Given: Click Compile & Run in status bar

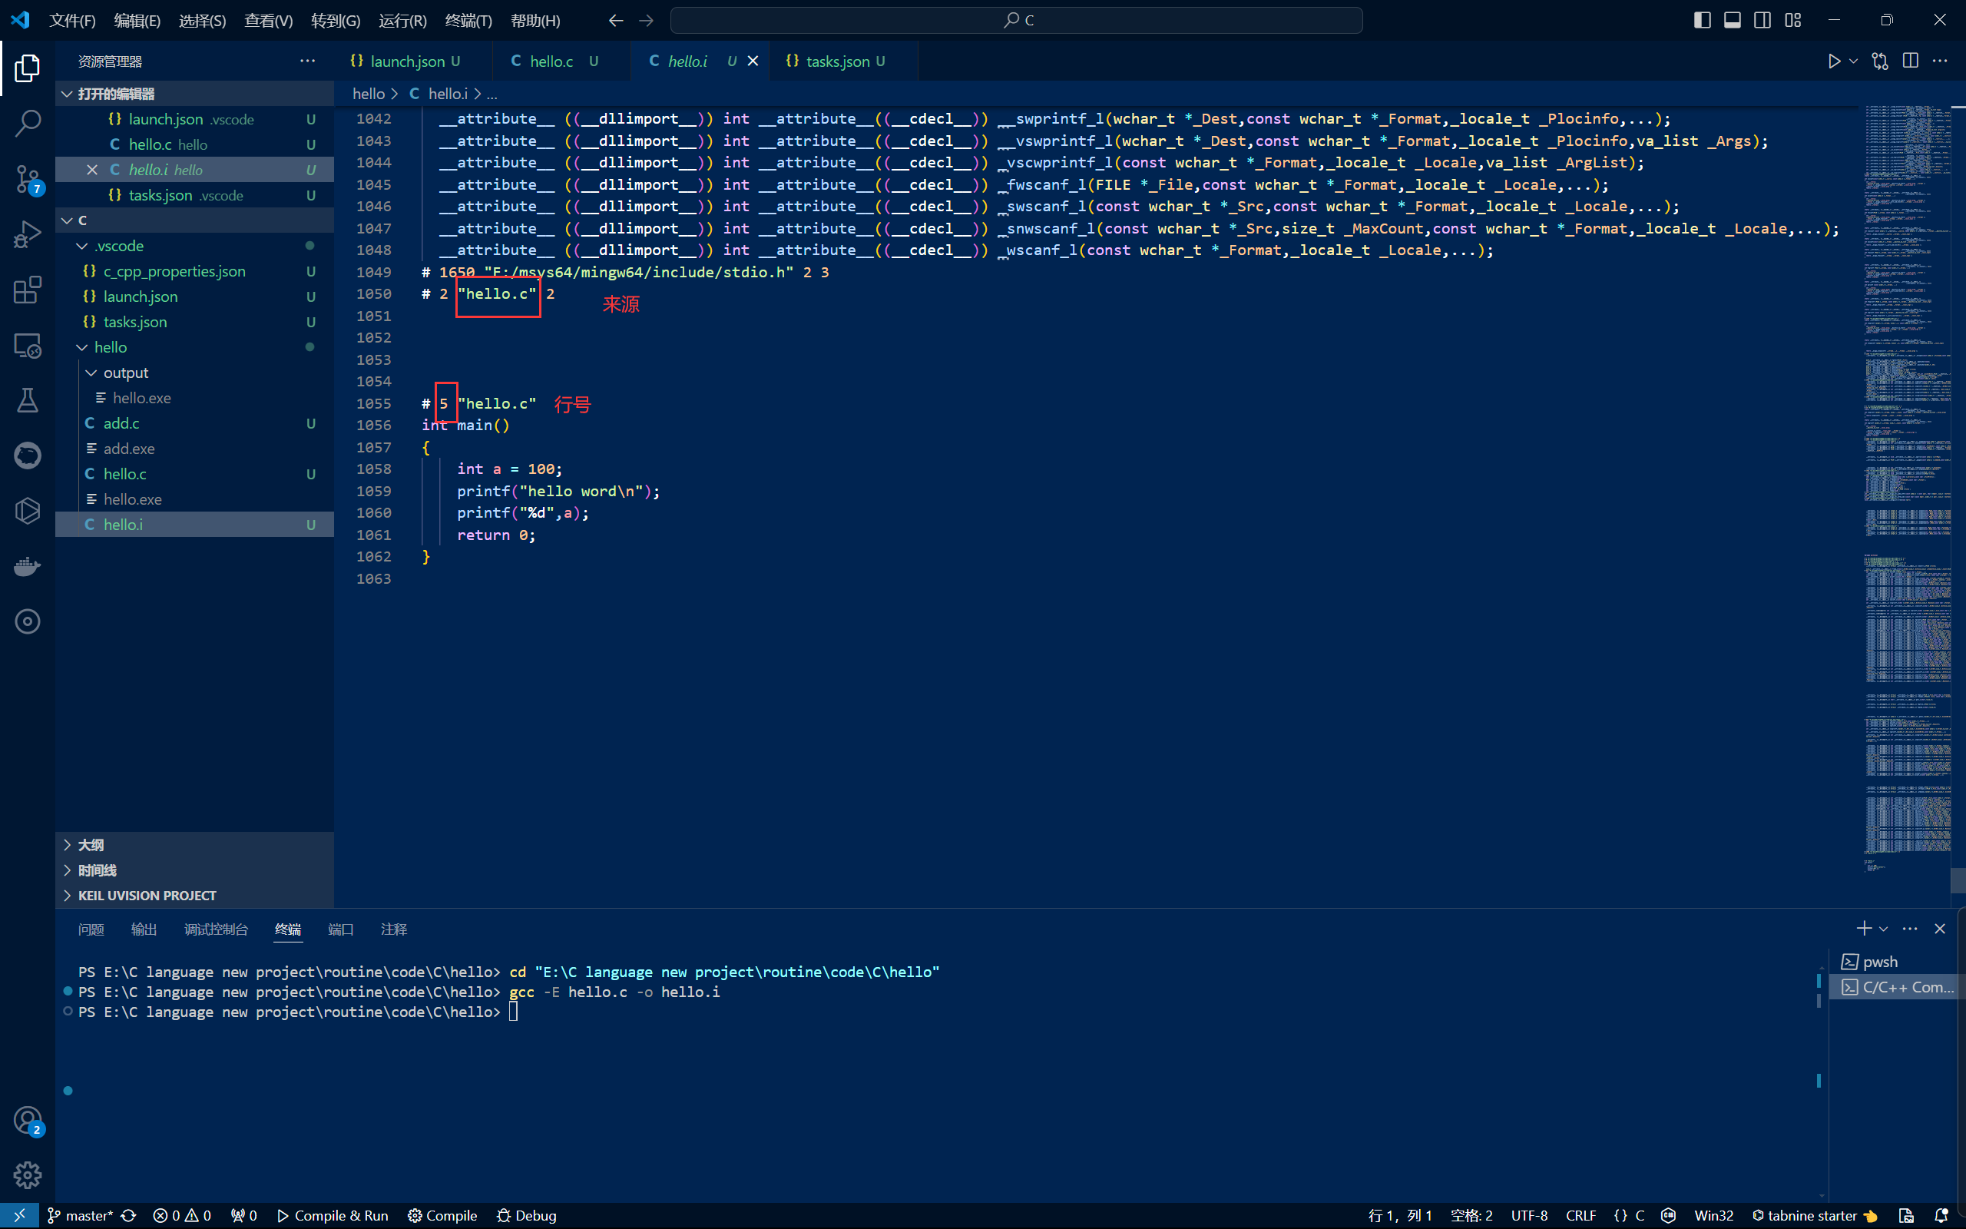Looking at the screenshot, I should (333, 1215).
